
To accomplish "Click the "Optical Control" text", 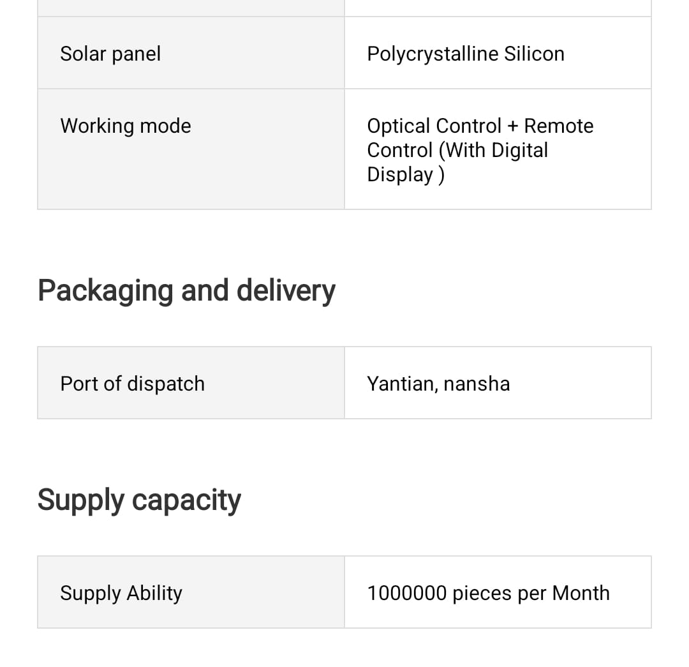I will pyautogui.click(x=434, y=126).
